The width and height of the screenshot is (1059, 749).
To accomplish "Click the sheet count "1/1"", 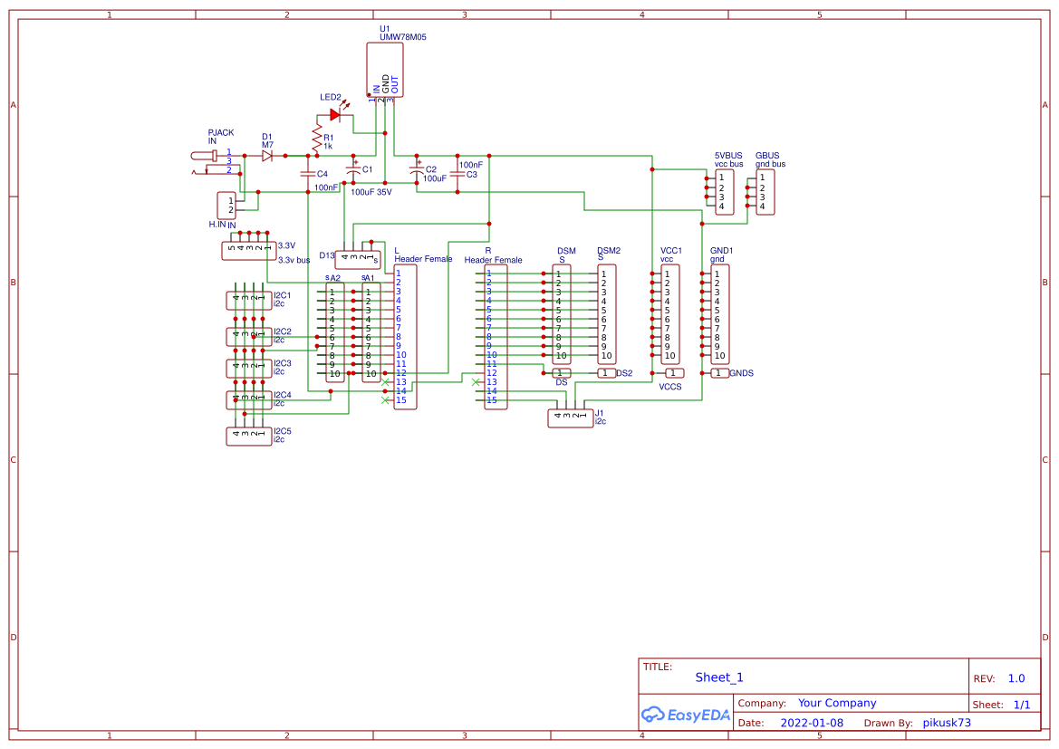I will (1022, 705).
